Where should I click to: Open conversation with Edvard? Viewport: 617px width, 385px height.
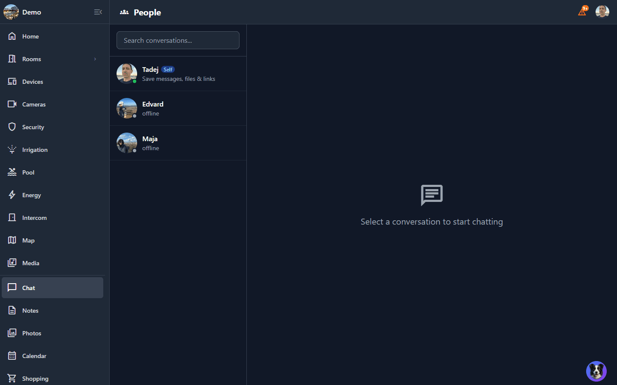[x=178, y=108]
